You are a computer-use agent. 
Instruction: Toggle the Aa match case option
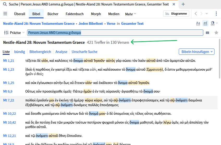[x=198, y=23]
